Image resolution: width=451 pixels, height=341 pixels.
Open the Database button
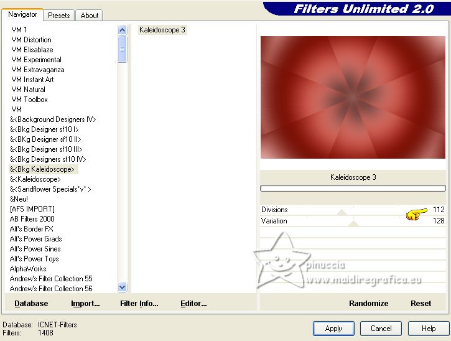31,304
